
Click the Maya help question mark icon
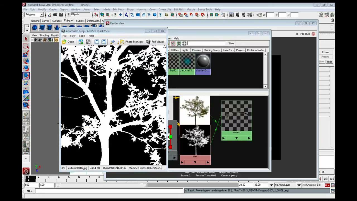[160, 15]
